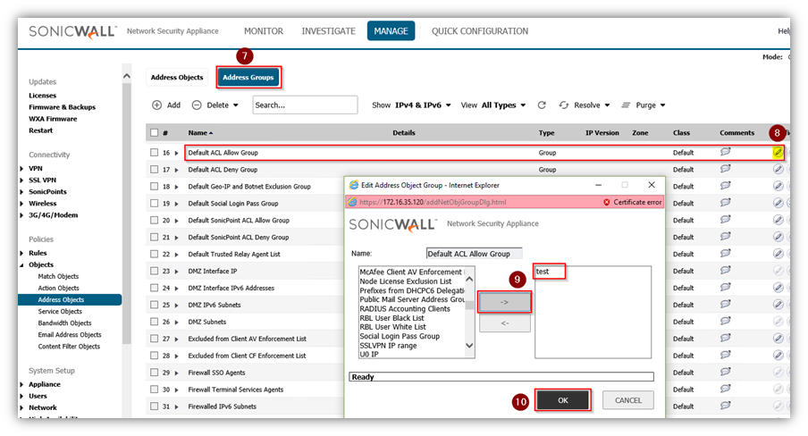Expand the Delete dropdown menu
This screenshot has height=436, width=808.
pos(217,105)
